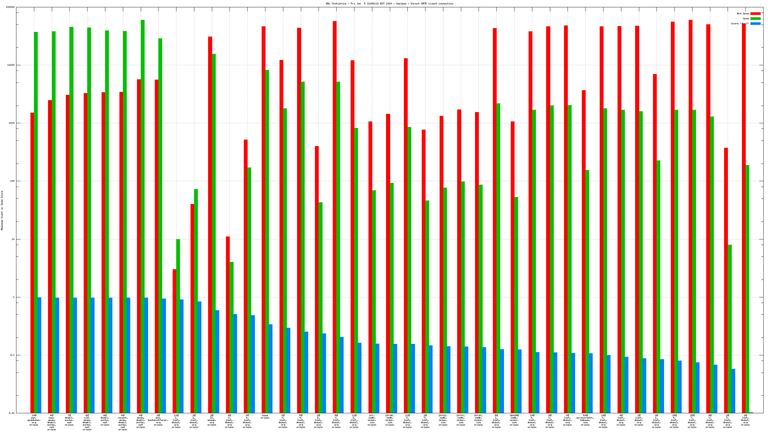Click the red Not Spam legend swatch
This screenshot has height=432, width=768.
tap(755, 13)
